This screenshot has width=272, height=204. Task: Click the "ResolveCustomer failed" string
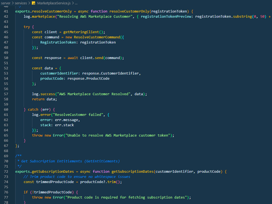tap(78, 115)
